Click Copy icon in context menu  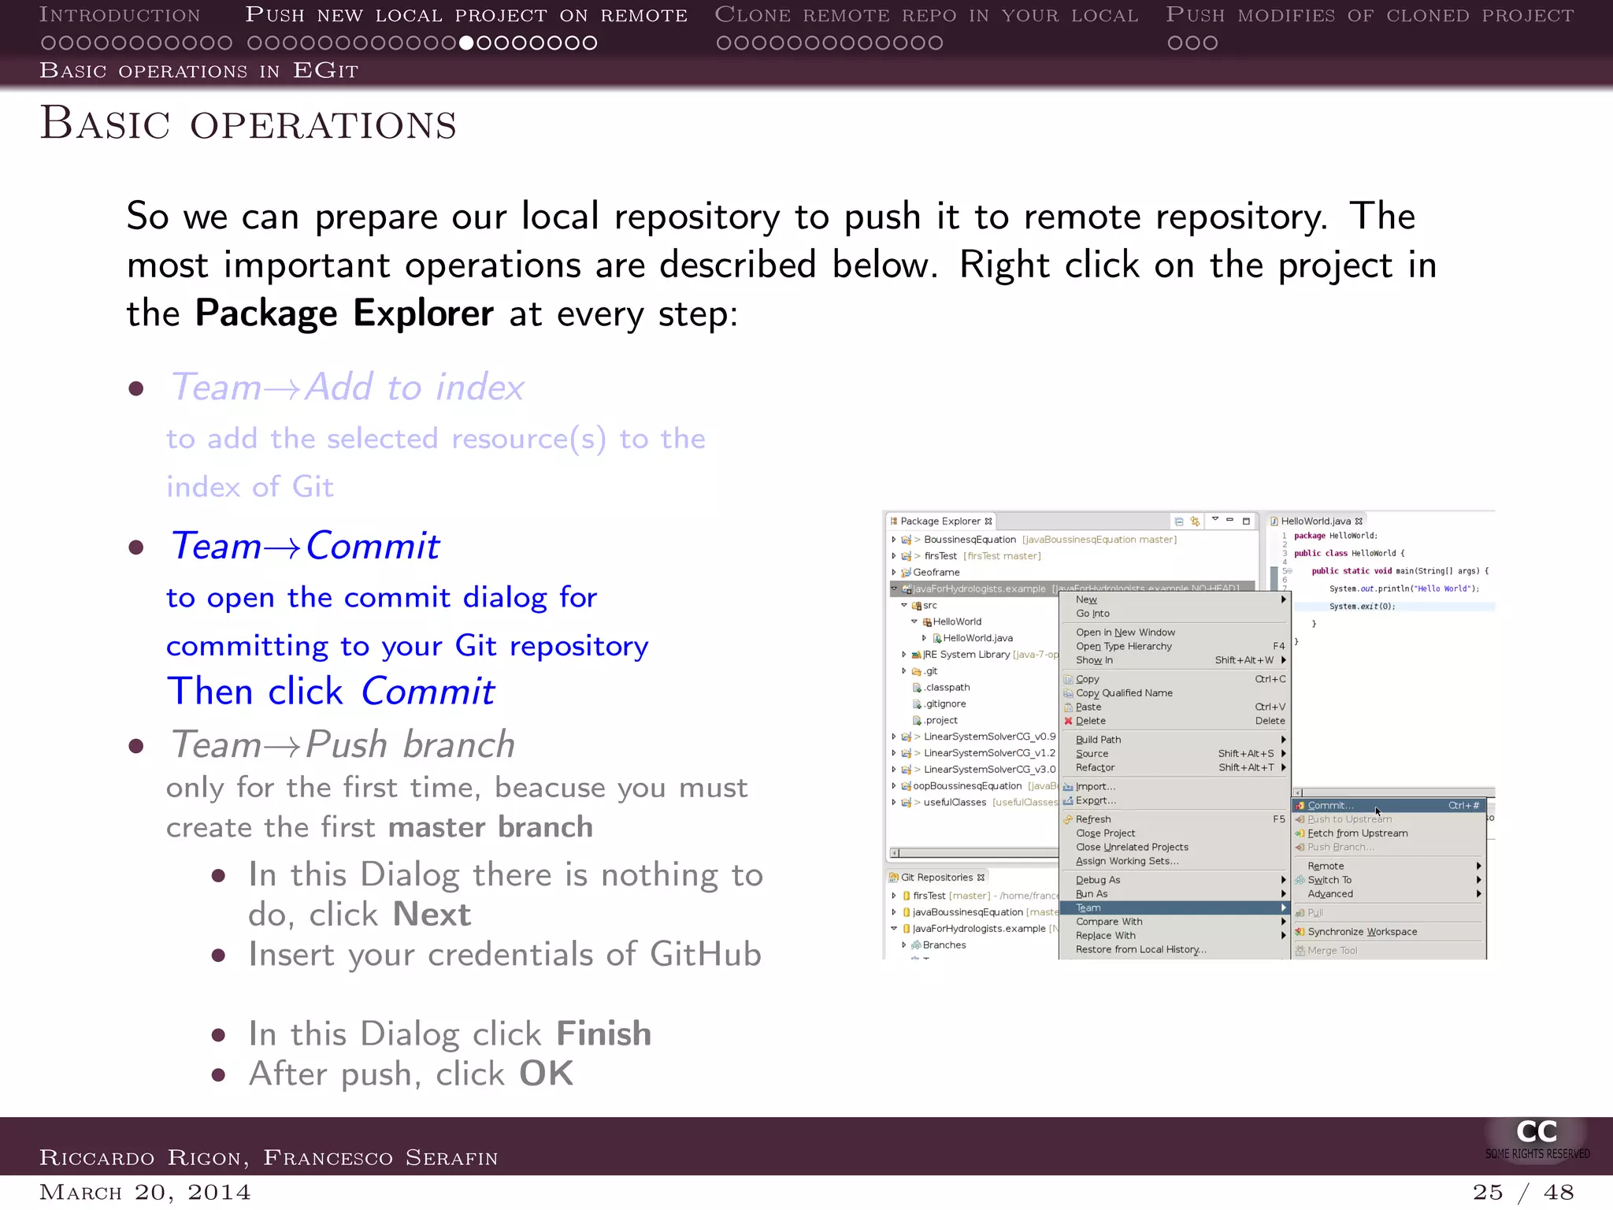1069,680
